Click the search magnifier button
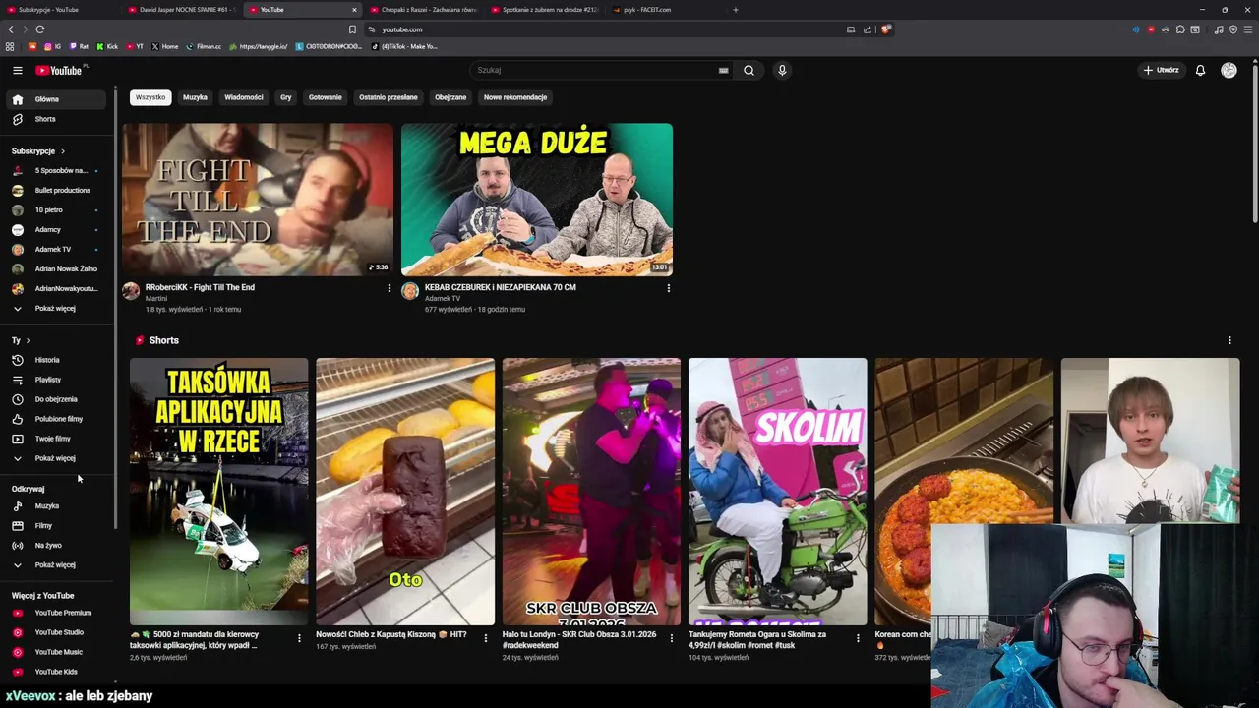 pos(749,70)
